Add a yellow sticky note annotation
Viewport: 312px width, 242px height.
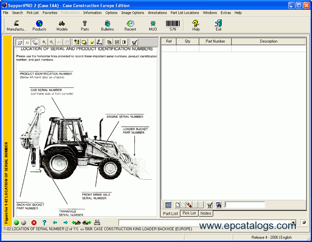coord(84,42)
